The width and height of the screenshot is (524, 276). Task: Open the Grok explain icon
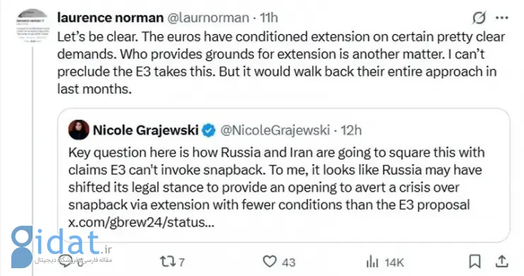click(479, 18)
